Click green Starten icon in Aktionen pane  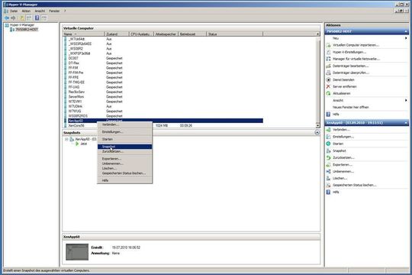pyautogui.click(x=328, y=144)
